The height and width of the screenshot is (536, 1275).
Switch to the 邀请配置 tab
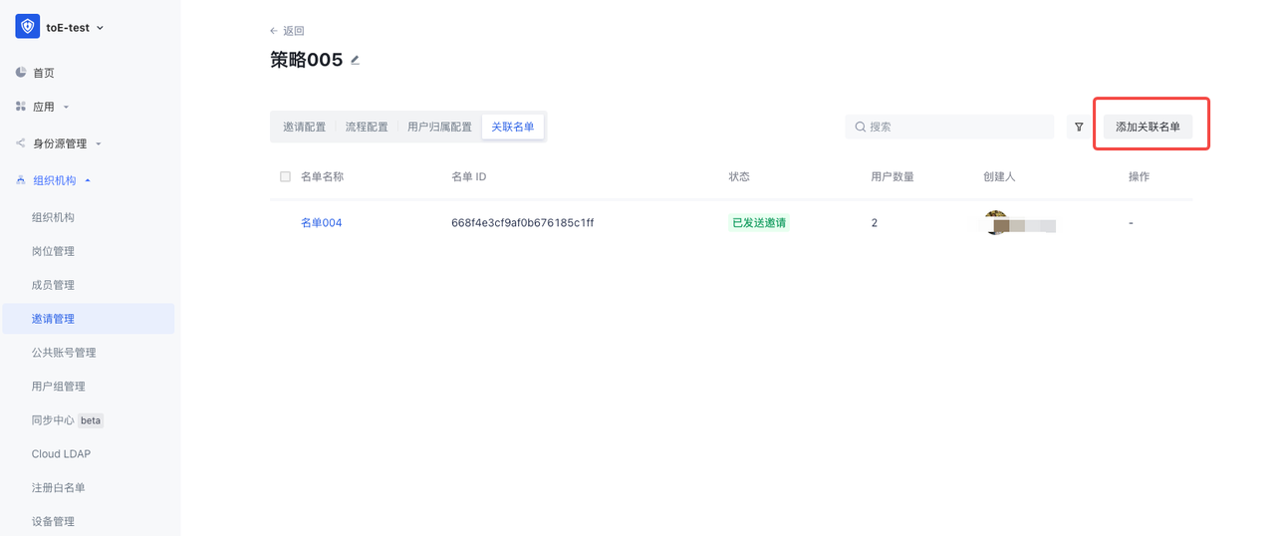pyautogui.click(x=304, y=127)
